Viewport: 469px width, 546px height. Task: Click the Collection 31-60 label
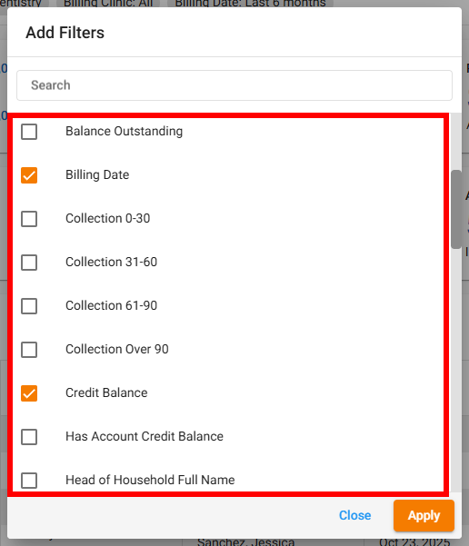111,262
